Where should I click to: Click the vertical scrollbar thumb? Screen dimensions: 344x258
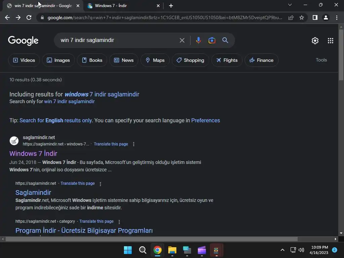point(341,55)
